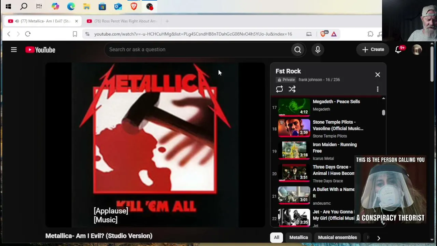Click the "Icarus Metal" channel name
Image resolution: width=437 pixels, height=246 pixels.
323,159
